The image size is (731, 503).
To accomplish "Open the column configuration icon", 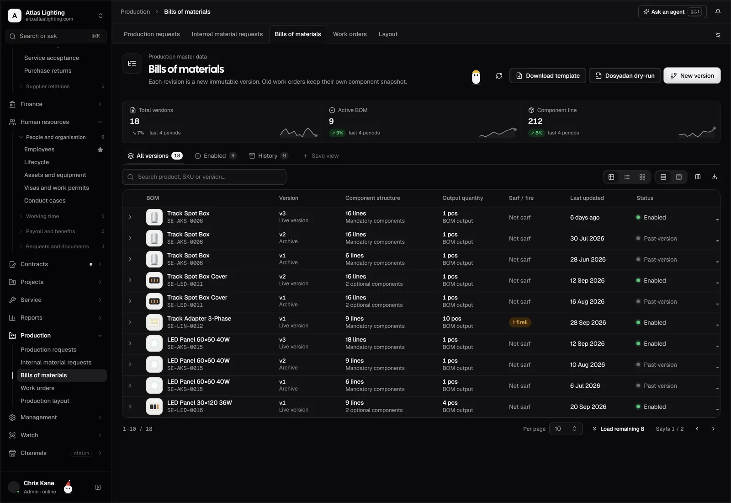I will click(698, 177).
